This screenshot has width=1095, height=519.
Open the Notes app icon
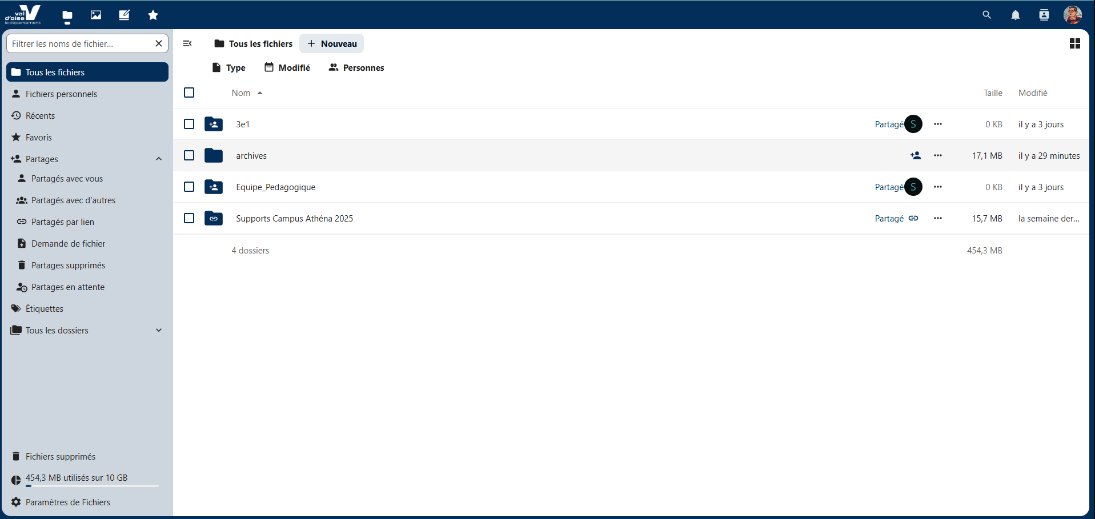(124, 15)
